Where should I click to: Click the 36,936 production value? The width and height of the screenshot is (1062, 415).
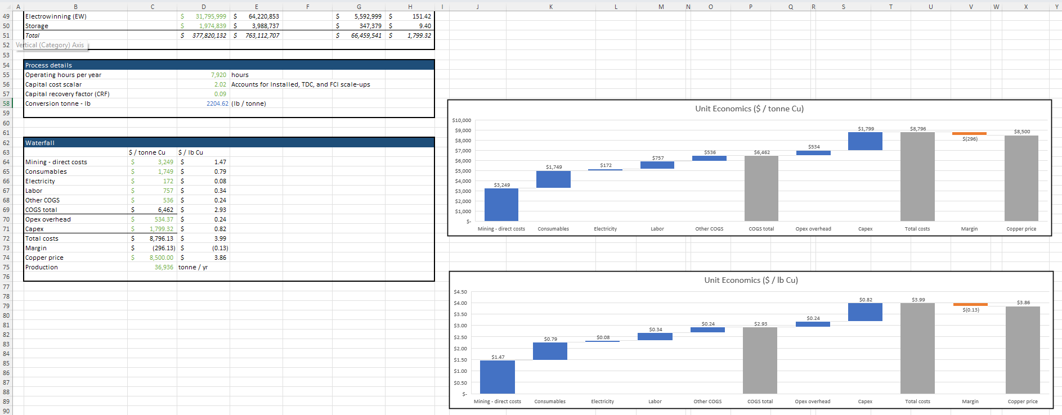coord(152,267)
